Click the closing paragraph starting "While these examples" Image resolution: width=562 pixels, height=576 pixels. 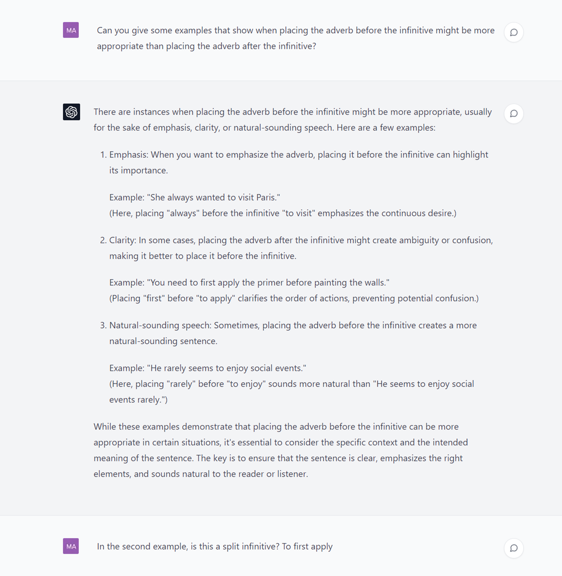(276, 435)
